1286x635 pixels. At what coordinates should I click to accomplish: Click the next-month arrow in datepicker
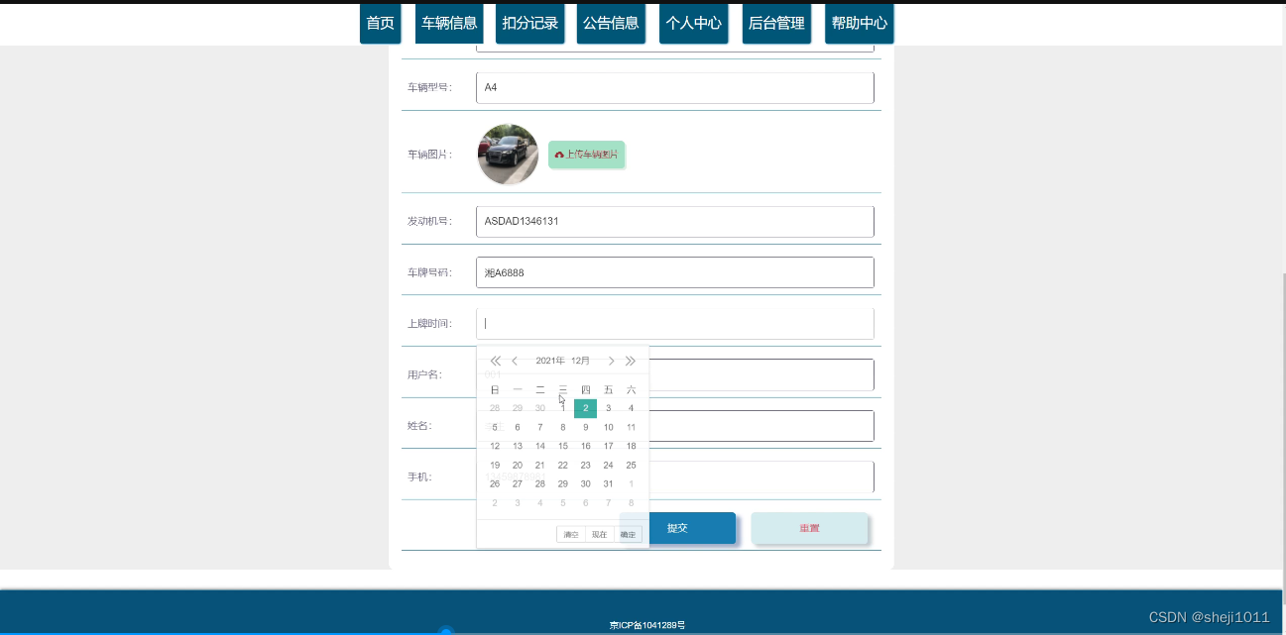(x=612, y=361)
